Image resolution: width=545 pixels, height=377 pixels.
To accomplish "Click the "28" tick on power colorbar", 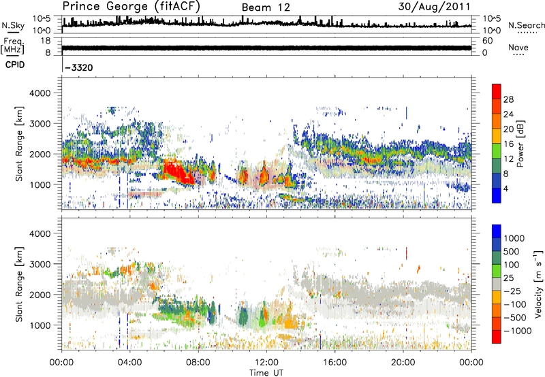I will pos(508,99).
